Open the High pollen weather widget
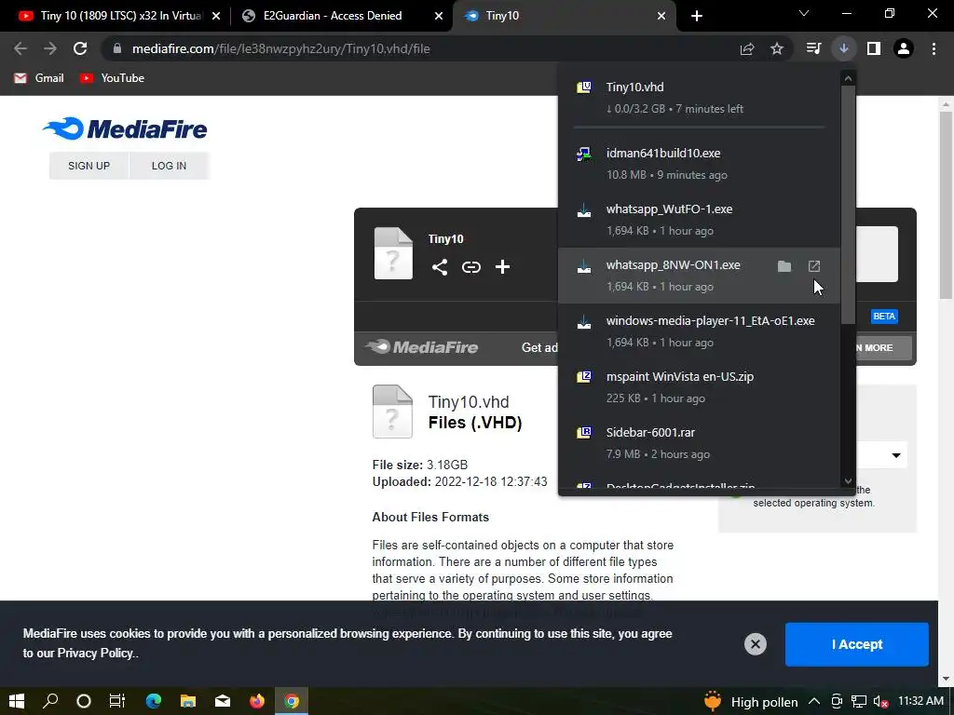The width and height of the screenshot is (954, 715). (x=751, y=702)
